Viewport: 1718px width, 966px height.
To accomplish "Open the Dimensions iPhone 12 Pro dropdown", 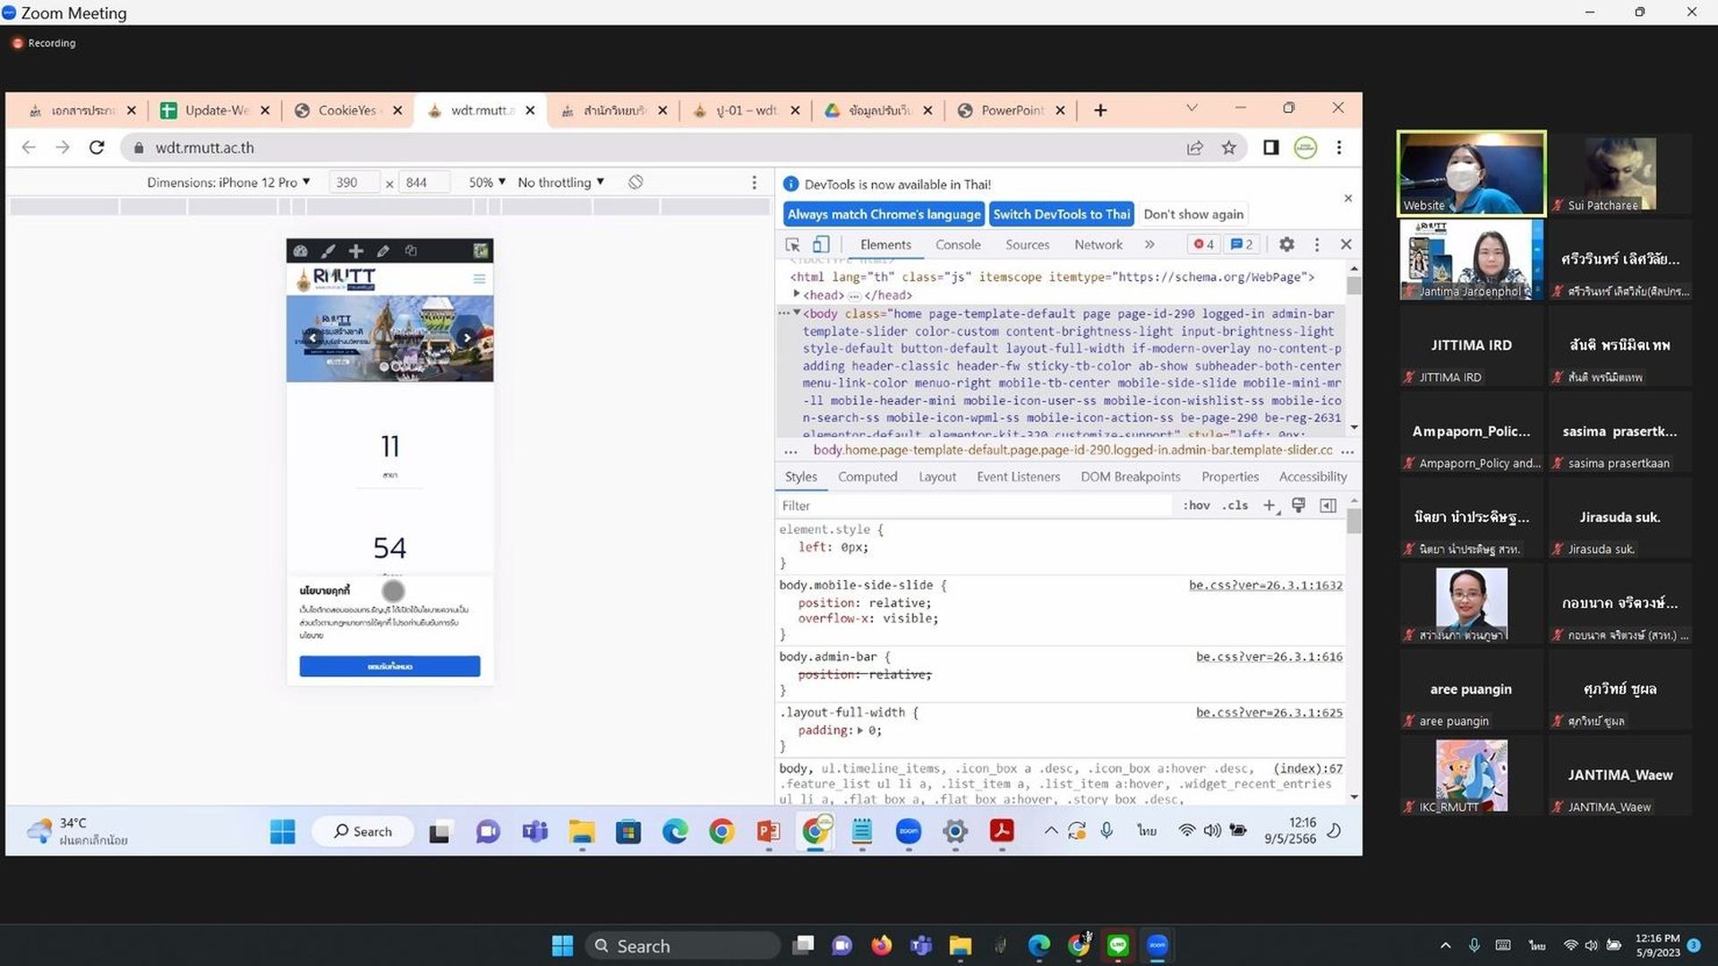I will pos(228,182).
